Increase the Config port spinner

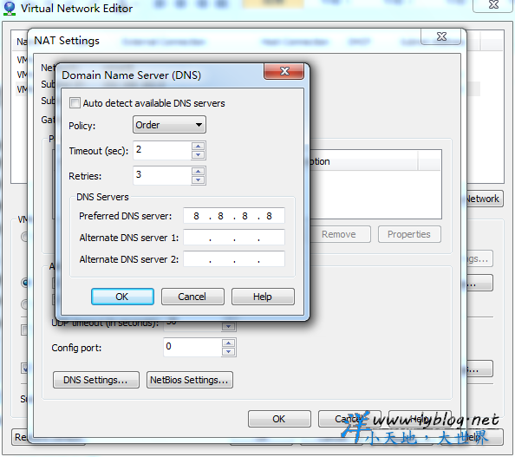[x=228, y=343]
